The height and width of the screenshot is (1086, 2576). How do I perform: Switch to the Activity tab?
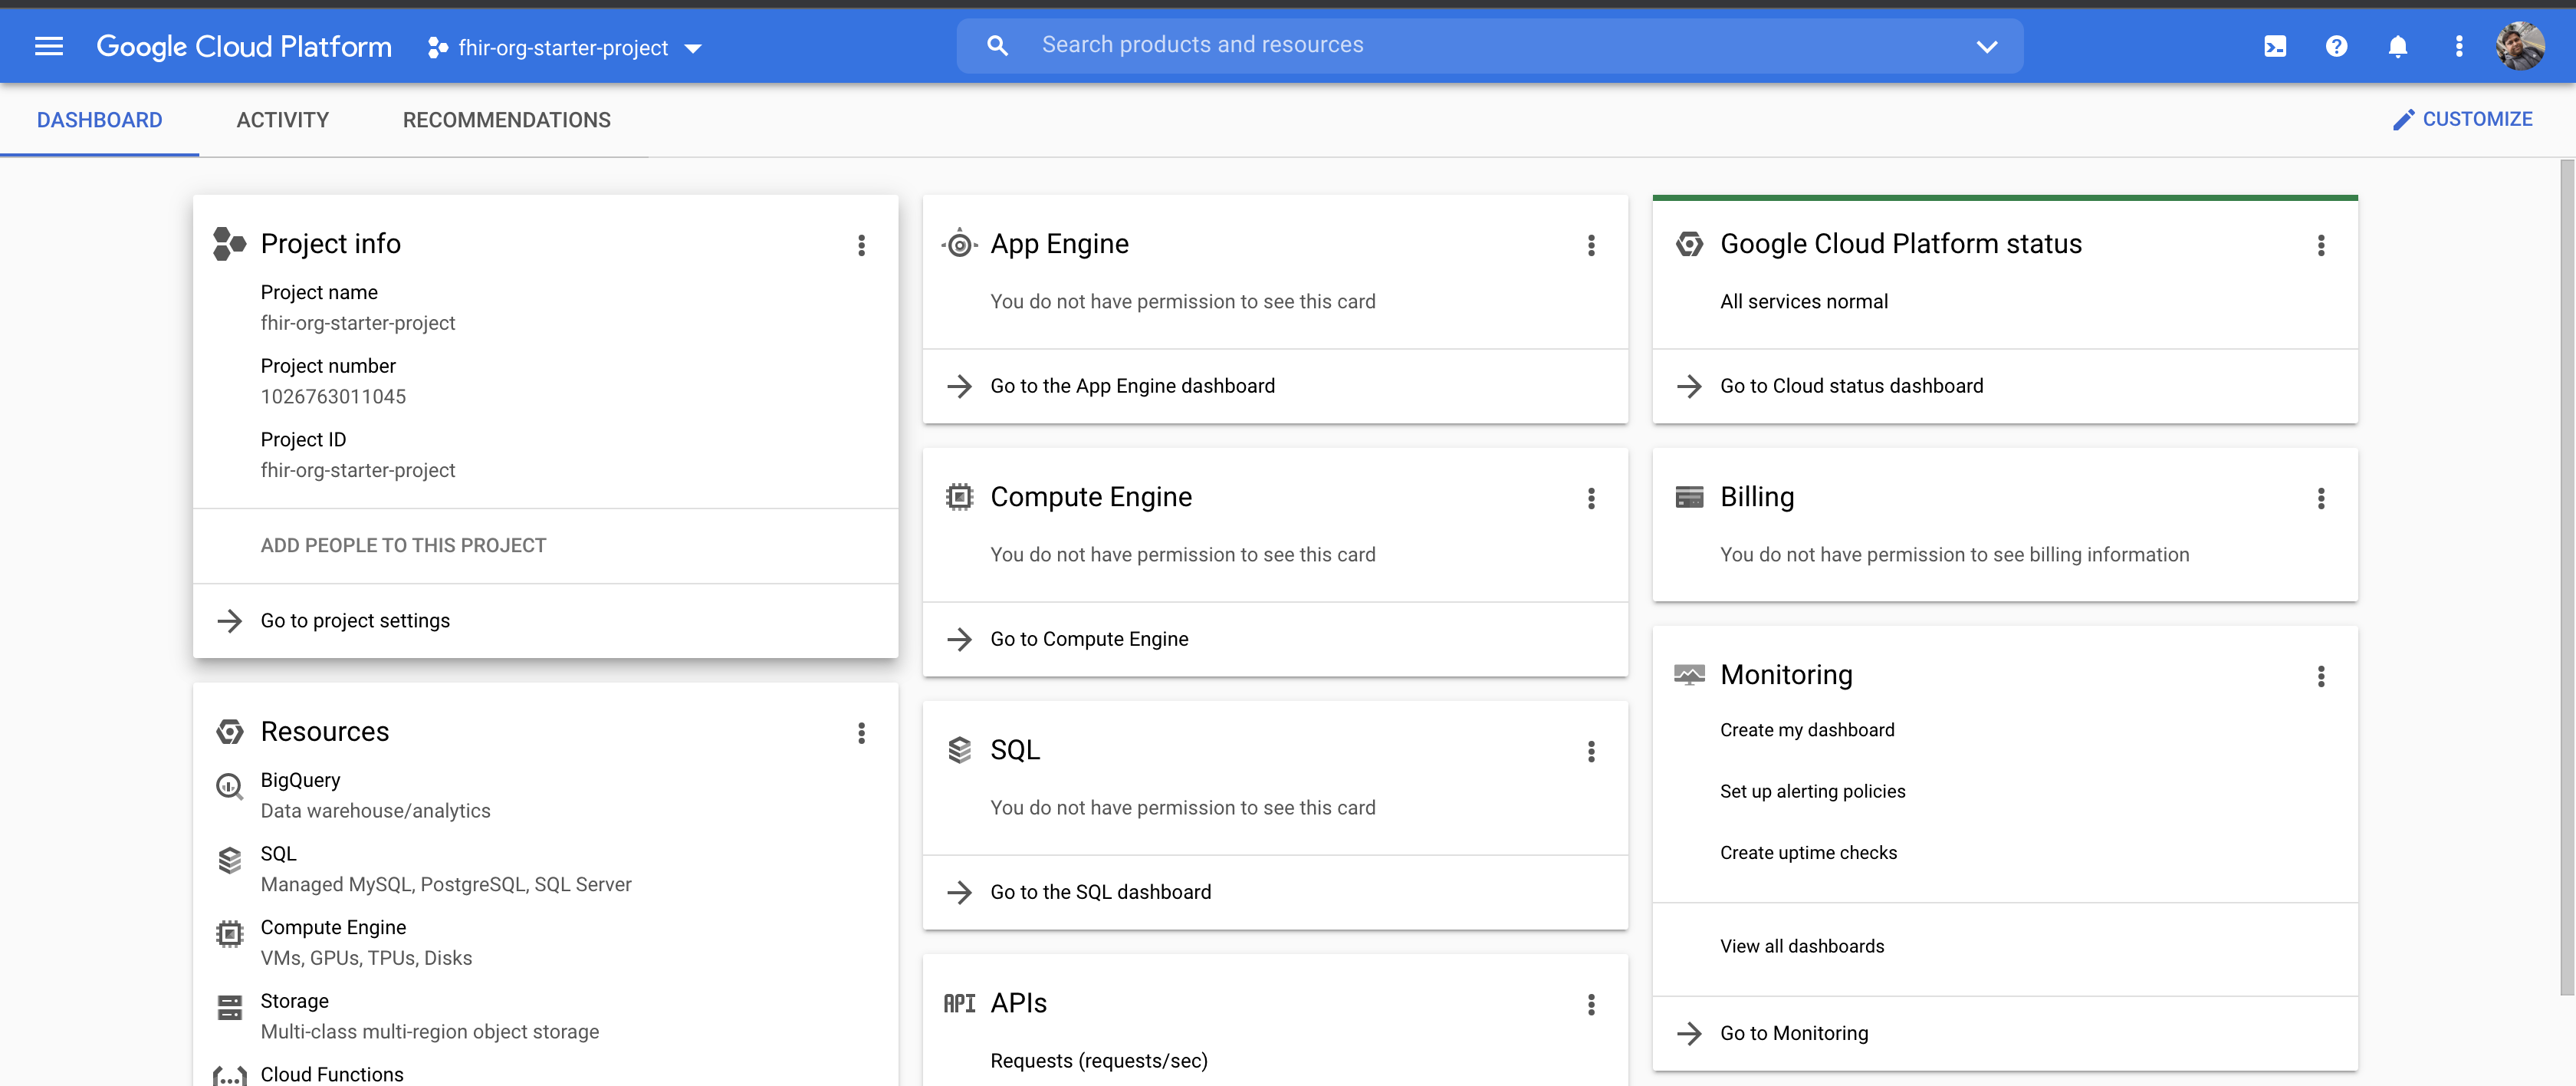point(282,120)
